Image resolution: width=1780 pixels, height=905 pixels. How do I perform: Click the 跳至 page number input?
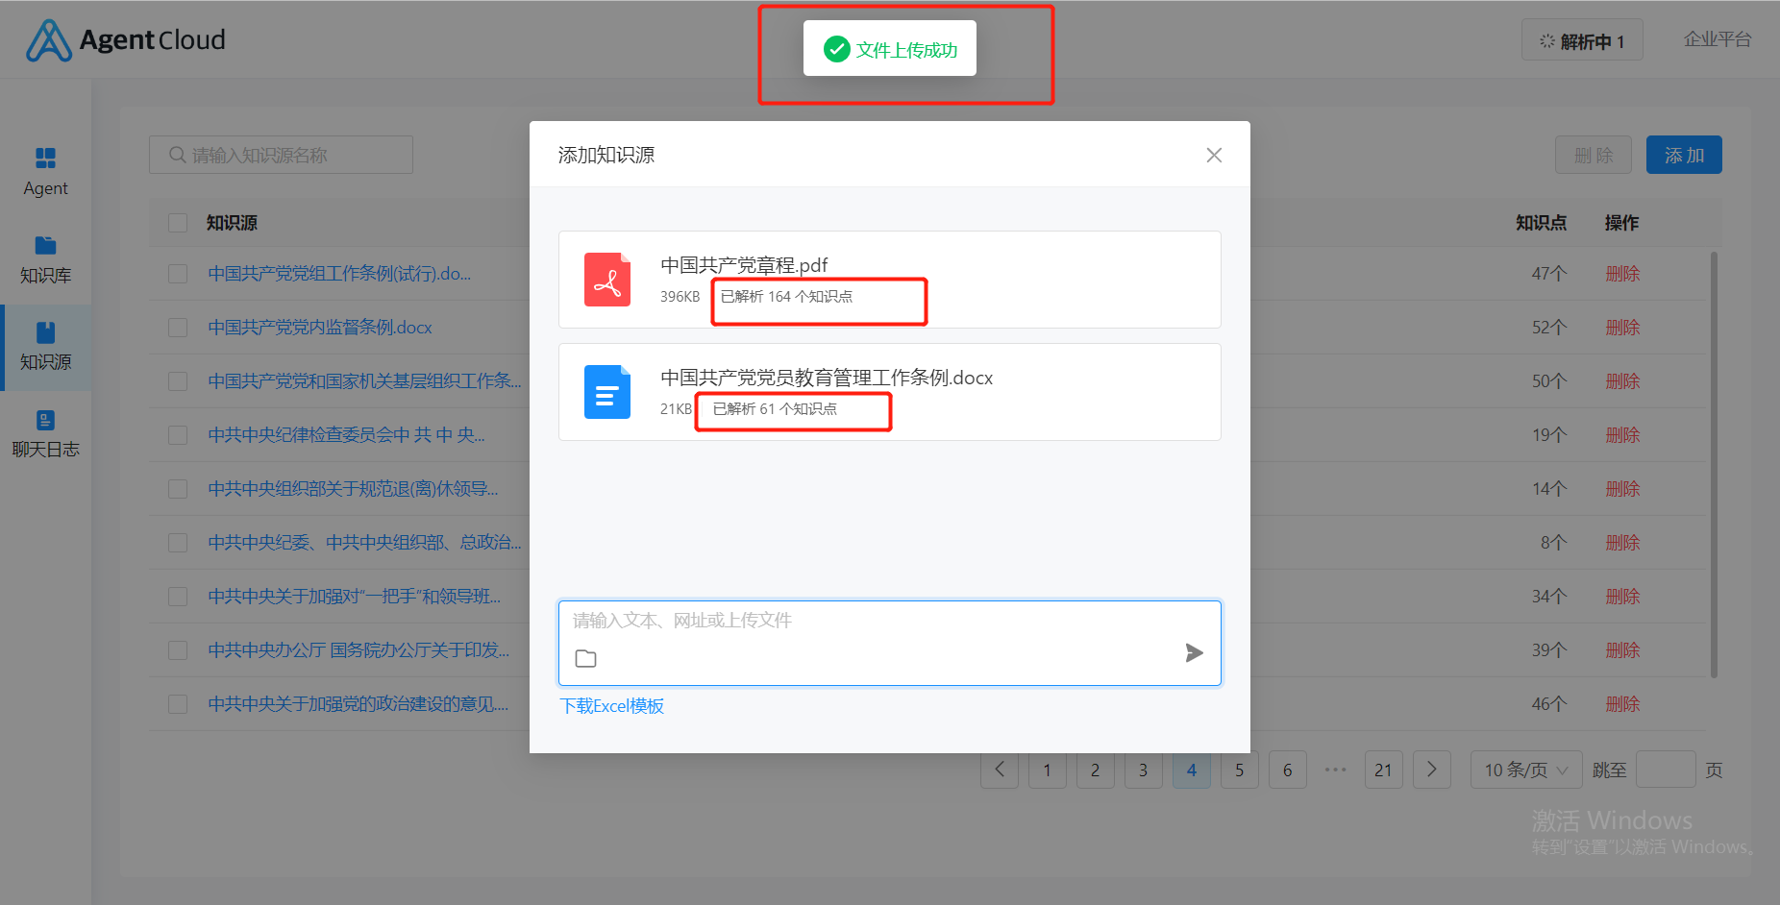[x=1666, y=770]
